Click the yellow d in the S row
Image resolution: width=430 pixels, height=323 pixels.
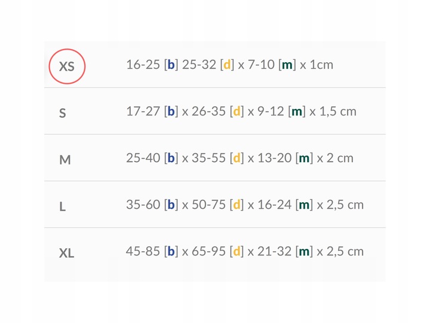[x=236, y=111]
